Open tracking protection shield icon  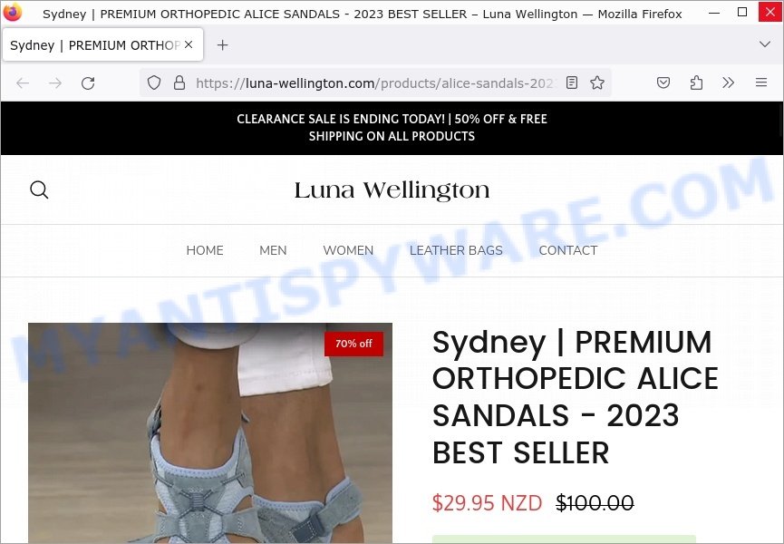pyautogui.click(x=154, y=83)
